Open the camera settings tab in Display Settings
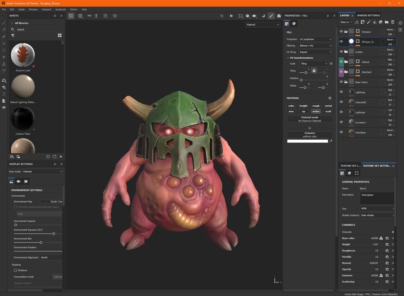The image size is (404, 296). point(18,181)
